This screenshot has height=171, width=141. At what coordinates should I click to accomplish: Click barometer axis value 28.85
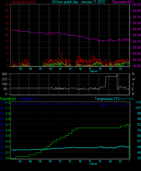point(136,53)
